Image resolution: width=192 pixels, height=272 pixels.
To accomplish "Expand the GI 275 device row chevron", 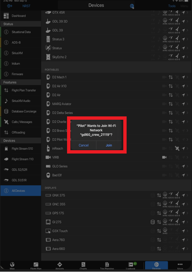I will (187, 222).
